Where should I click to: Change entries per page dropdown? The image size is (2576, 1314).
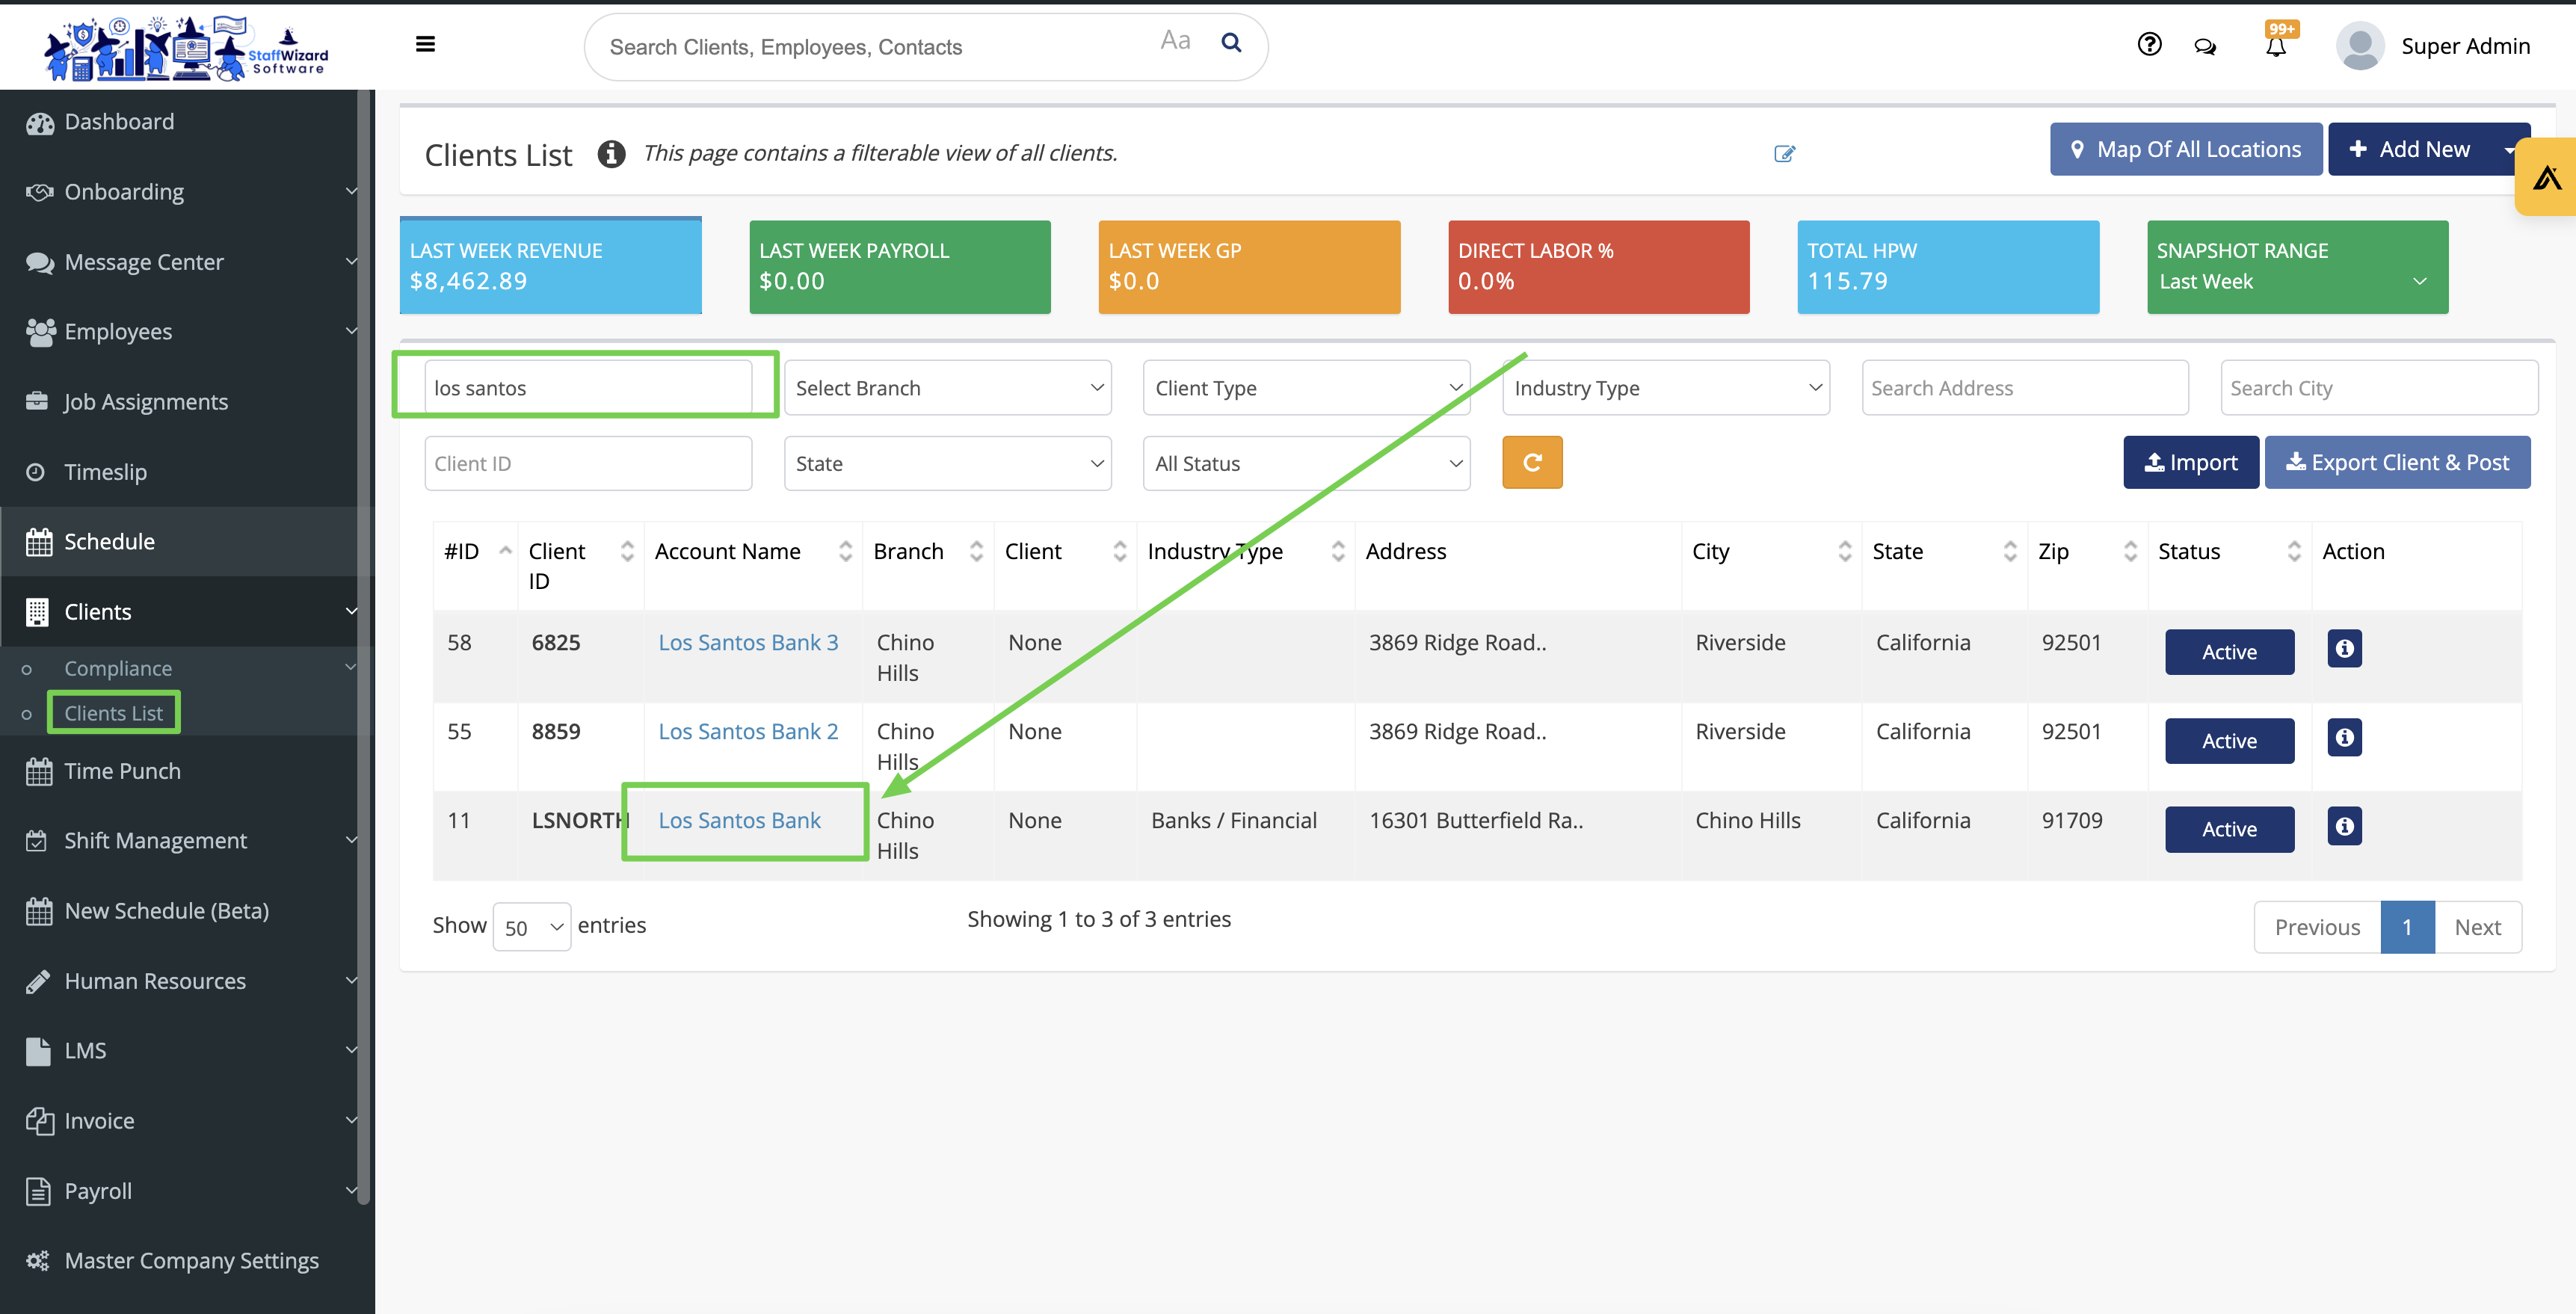click(x=531, y=927)
